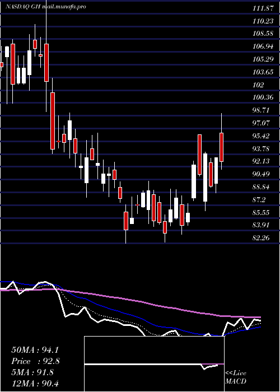Click the 97.07 price axis label
Image resolution: width=280 pixels, height=392 pixels.
[x=262, y=123]
